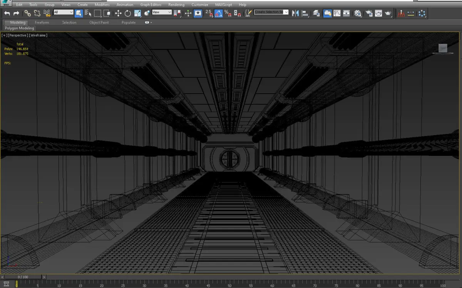The width and height of the screenshot is (462, 288).
Task: Click the time slider right arrow
Action: click(44, 277)
